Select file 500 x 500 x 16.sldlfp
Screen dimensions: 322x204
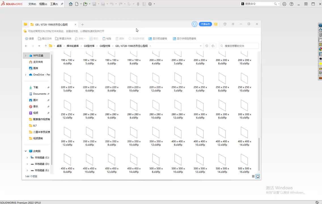click(x=244, y=163)
